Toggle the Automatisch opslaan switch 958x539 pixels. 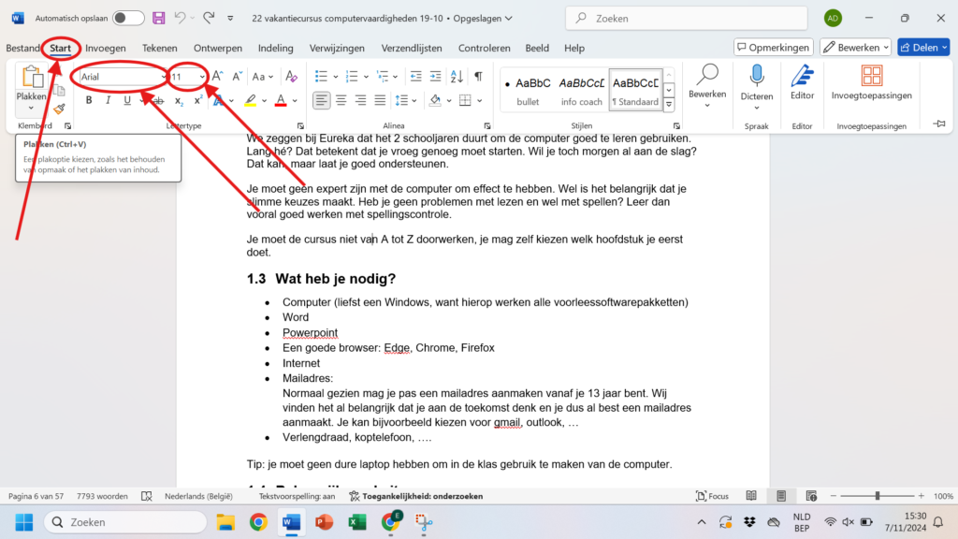pyautogui.click(x=128, y=18)
